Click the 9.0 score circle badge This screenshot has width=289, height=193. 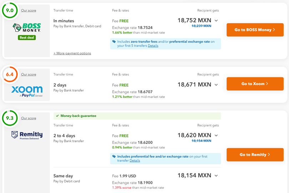click(10, 10)
